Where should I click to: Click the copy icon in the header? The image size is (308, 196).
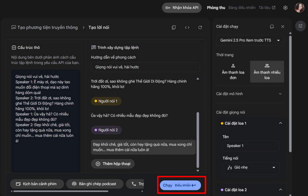tap(174, 27)
